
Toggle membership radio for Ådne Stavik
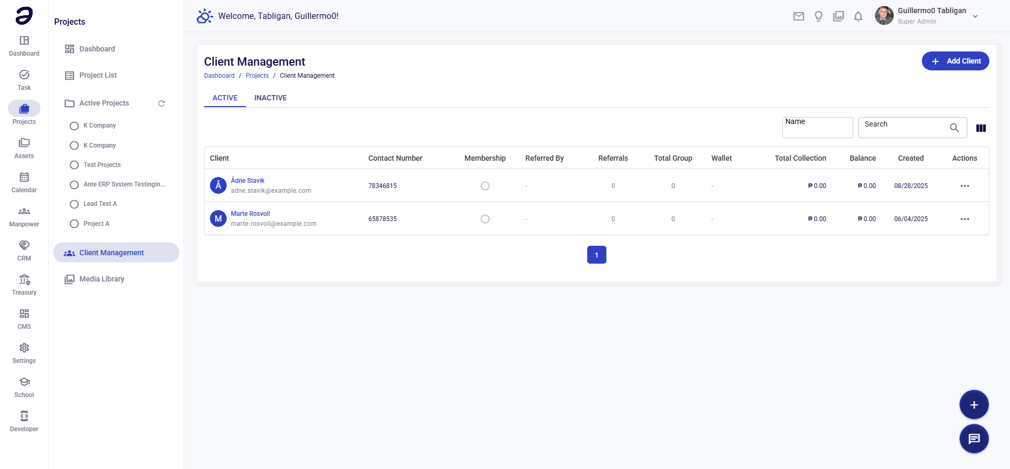pyautogui.click(x=485, y=186)
